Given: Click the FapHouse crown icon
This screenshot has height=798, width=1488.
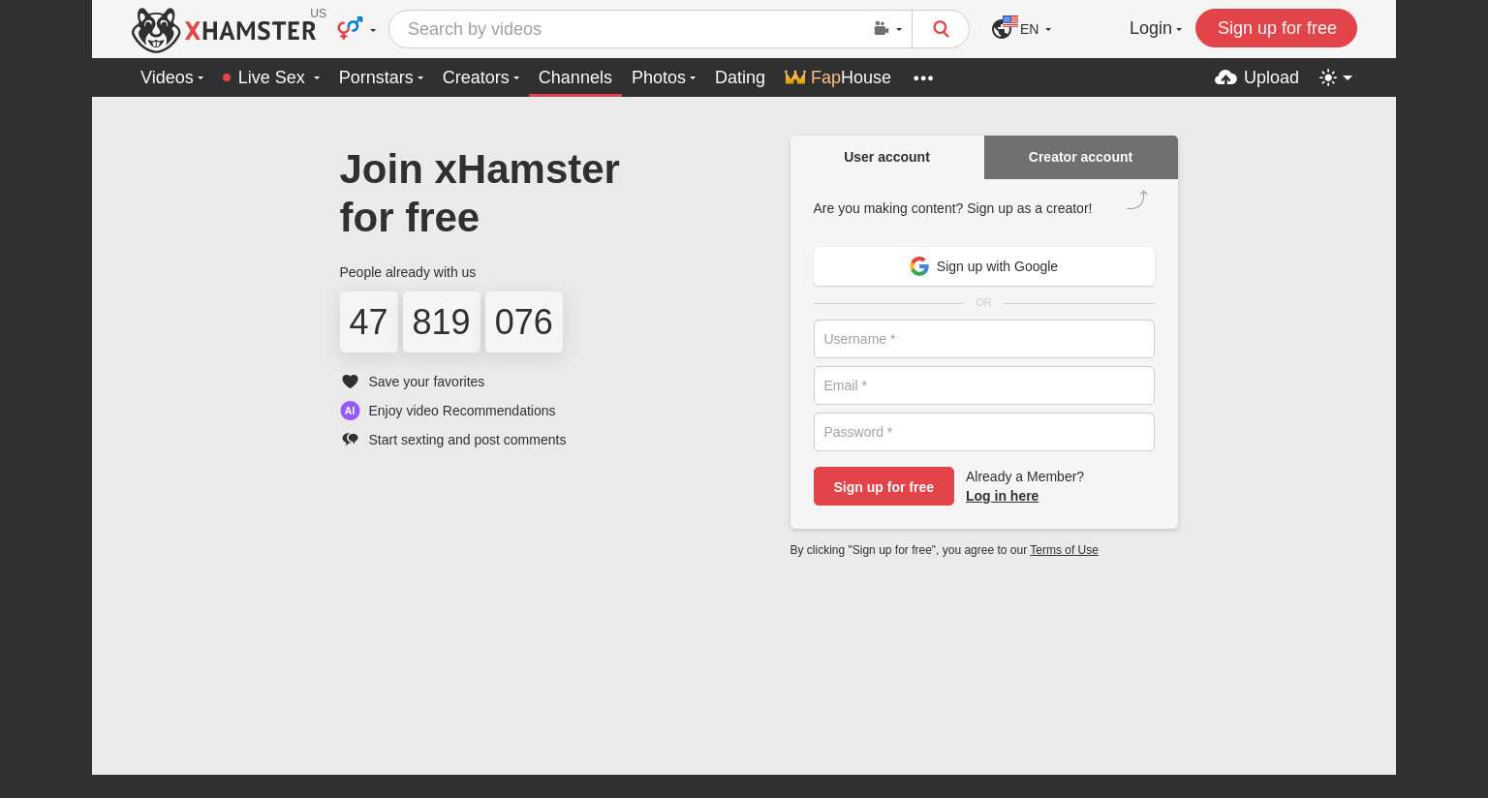Looking at the screenshot, I should click(795, 77).
